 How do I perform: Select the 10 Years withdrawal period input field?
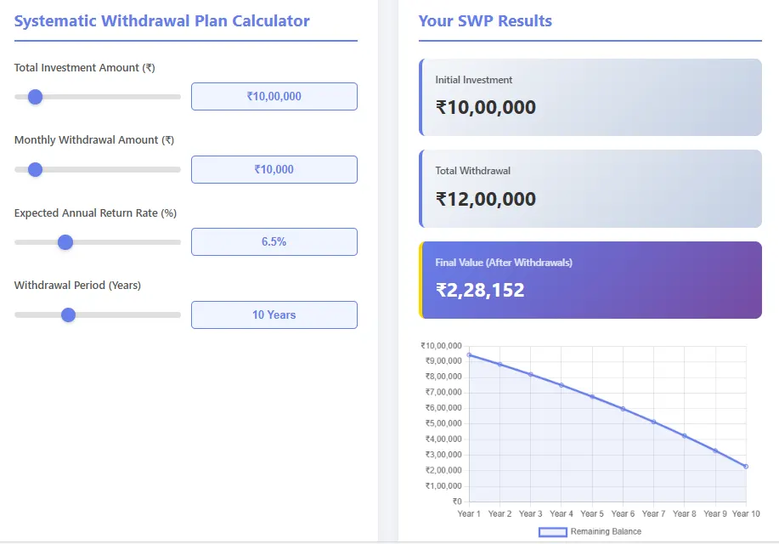274,314
